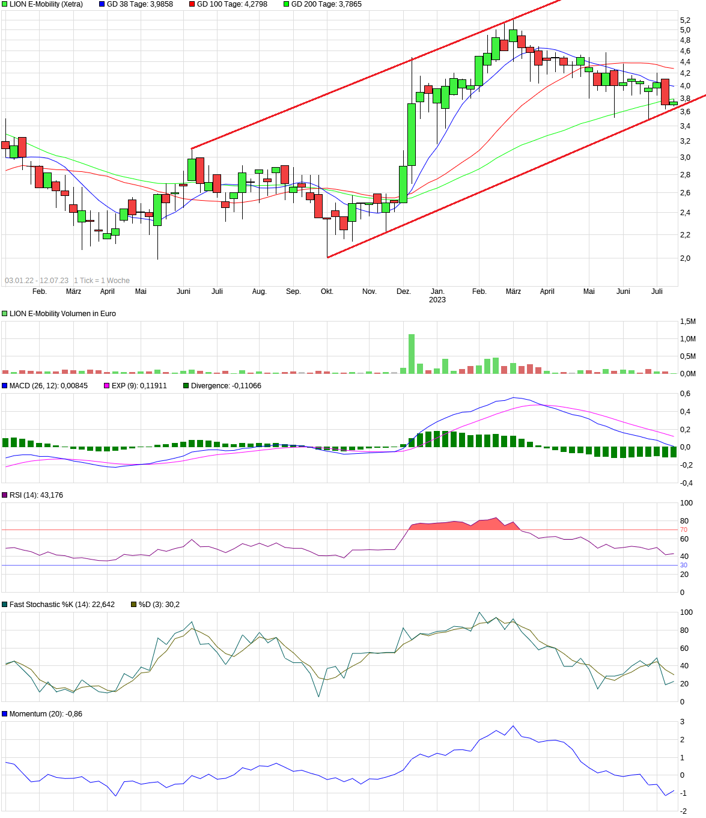This screenshot has width=706, height=818.
Task: Select the 'GD 38 Tage: 3,9858' label
Action: 140,4
